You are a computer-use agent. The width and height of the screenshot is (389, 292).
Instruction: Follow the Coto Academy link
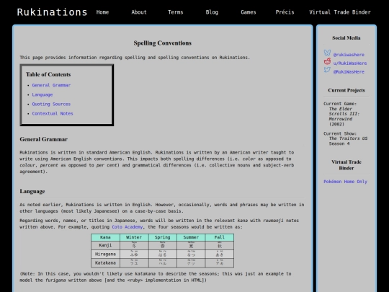pos(128,227)
